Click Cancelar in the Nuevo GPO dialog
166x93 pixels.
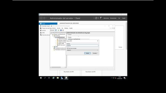pos(95,53)
